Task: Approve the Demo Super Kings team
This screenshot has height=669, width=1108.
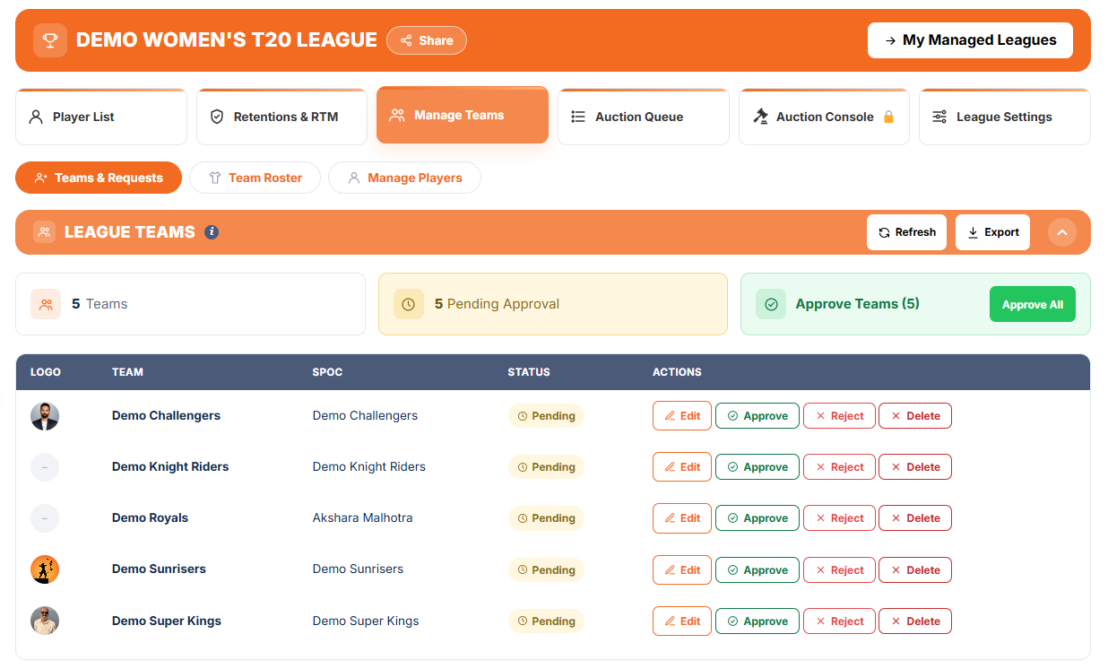Action: coord(757,621)
